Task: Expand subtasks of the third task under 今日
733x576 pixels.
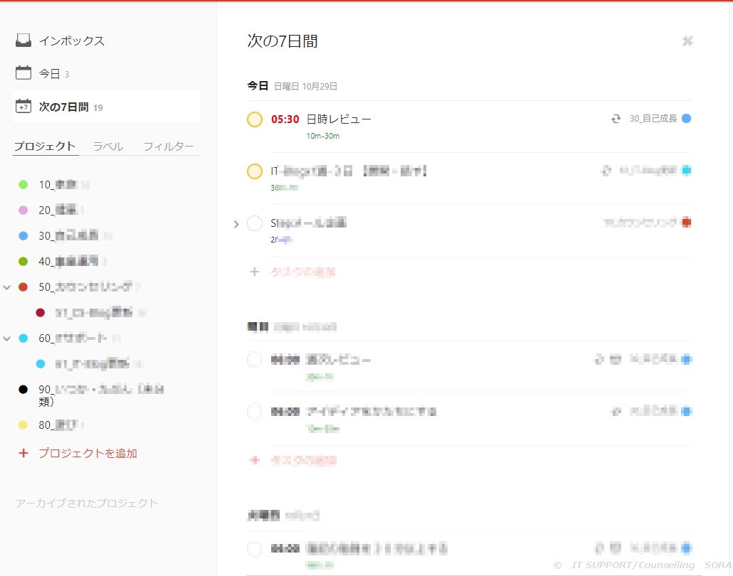Action: [x=237, y=224]
